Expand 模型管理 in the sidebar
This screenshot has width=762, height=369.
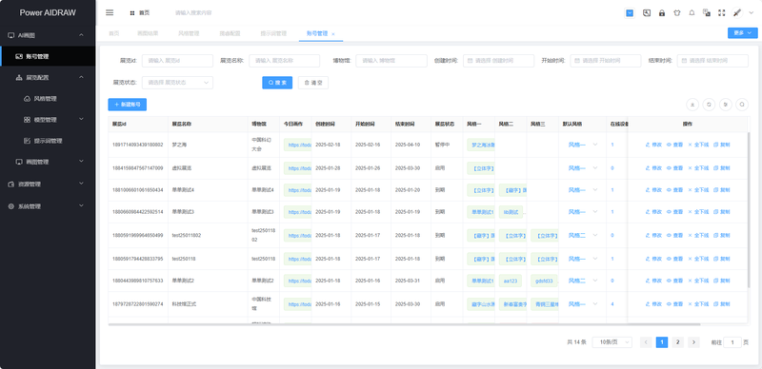click(x=48, y=120)
